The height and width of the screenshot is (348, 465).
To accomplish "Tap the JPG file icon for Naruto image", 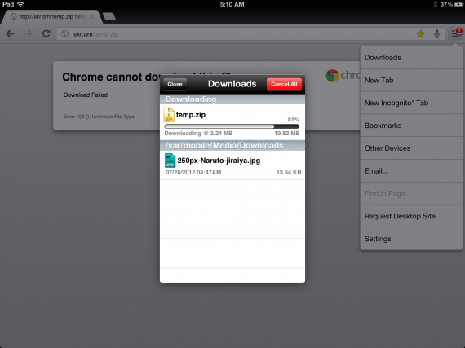I will [170, 161].
